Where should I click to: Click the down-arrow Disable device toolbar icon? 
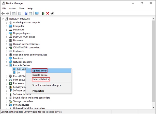coord(52,13)
